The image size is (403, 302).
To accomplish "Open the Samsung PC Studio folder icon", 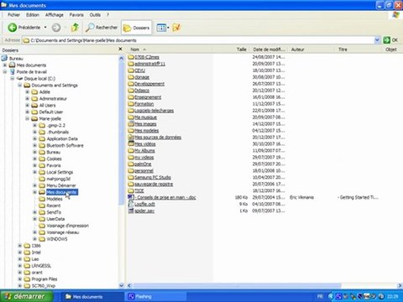I will point(131,177).
